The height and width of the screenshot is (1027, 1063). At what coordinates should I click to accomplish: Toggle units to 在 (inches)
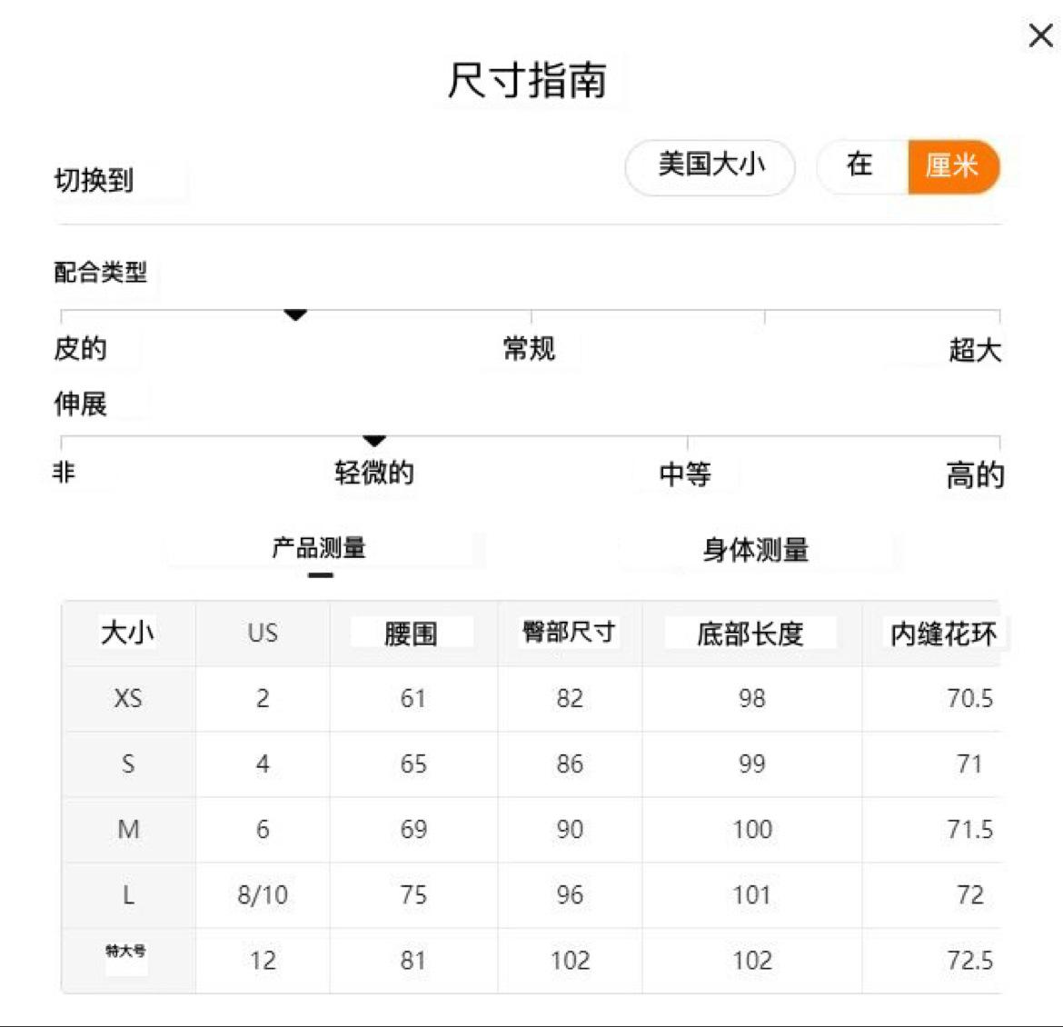859,166
